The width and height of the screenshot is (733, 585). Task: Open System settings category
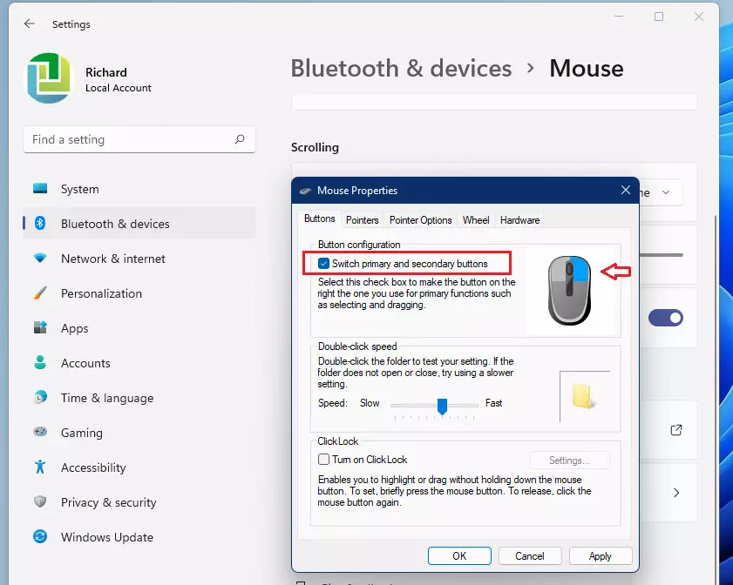[139, 189]
